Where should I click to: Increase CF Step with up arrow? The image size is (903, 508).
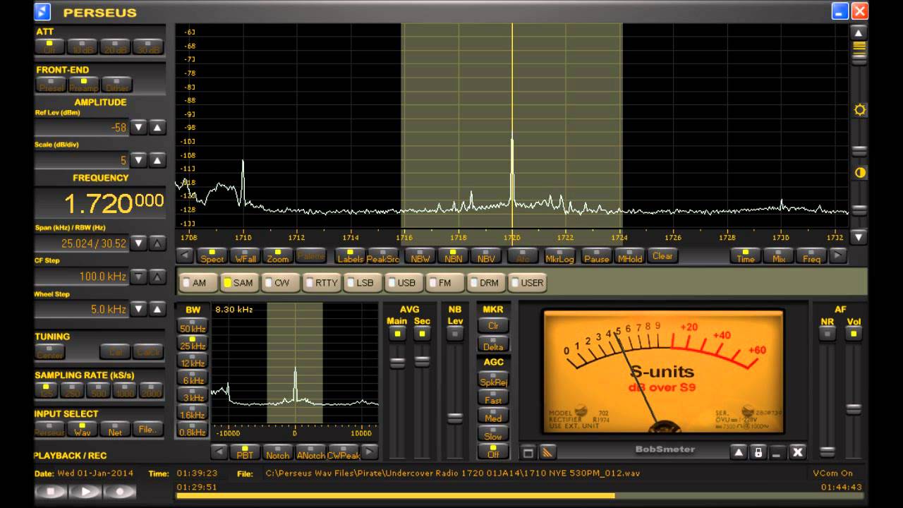pos(158,276)
